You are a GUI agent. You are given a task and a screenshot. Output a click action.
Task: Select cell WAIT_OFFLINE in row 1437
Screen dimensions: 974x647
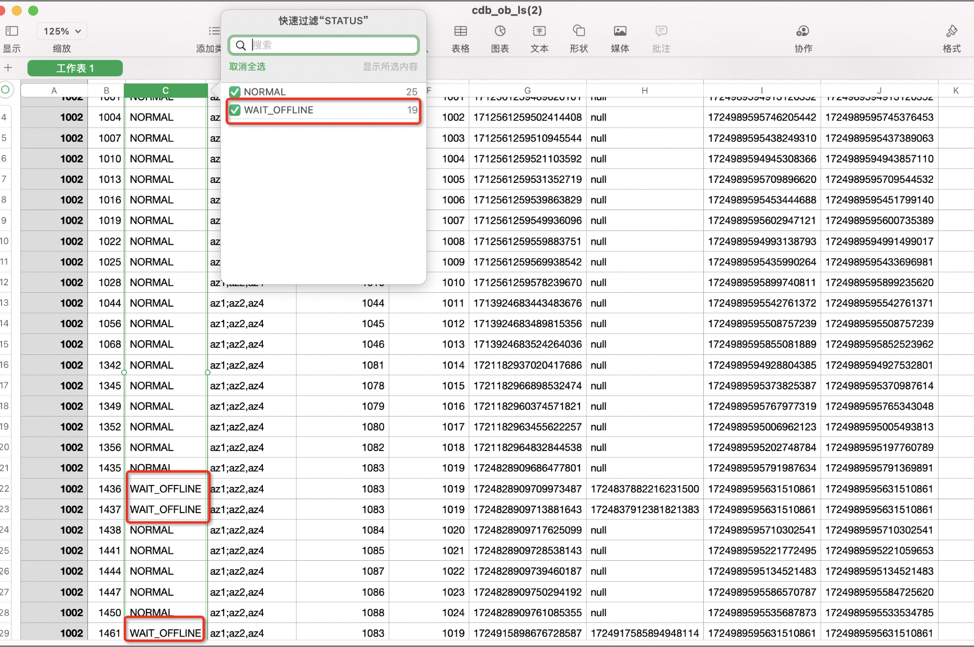(166, 510)
